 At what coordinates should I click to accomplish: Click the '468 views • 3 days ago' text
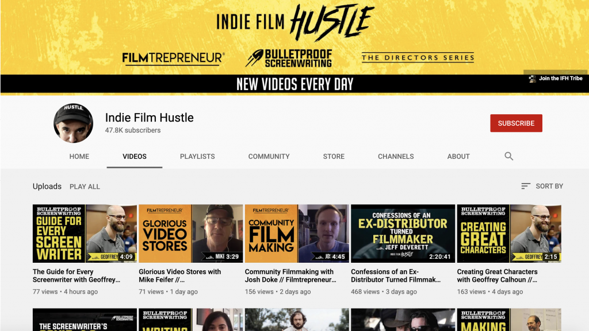click(384, 291)
